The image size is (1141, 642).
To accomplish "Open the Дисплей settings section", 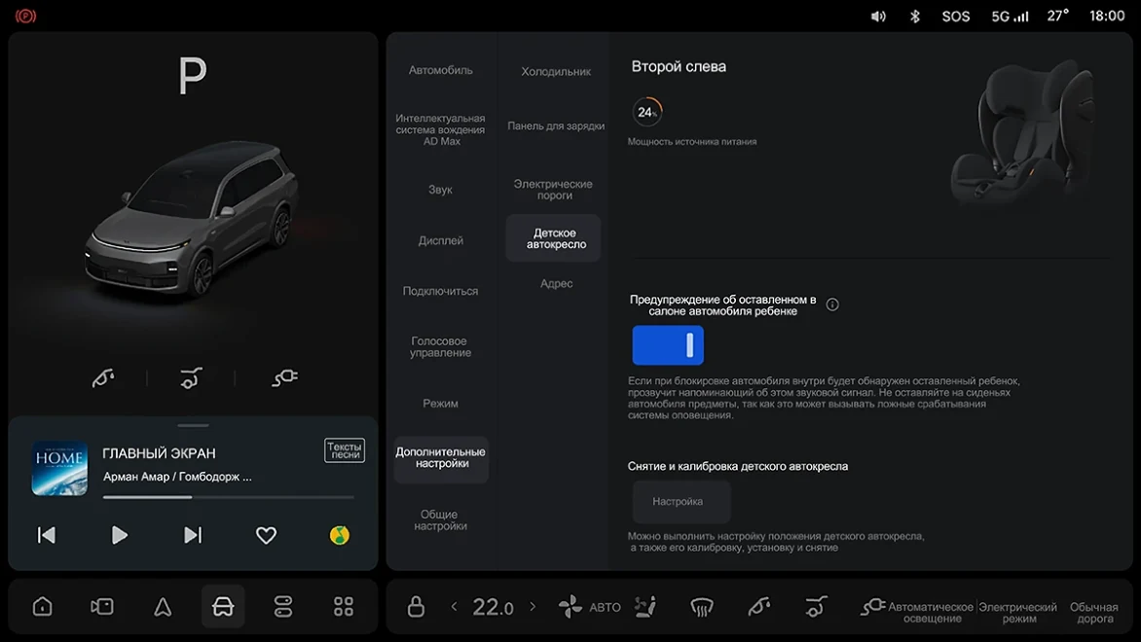I will (x=440, y=240).
